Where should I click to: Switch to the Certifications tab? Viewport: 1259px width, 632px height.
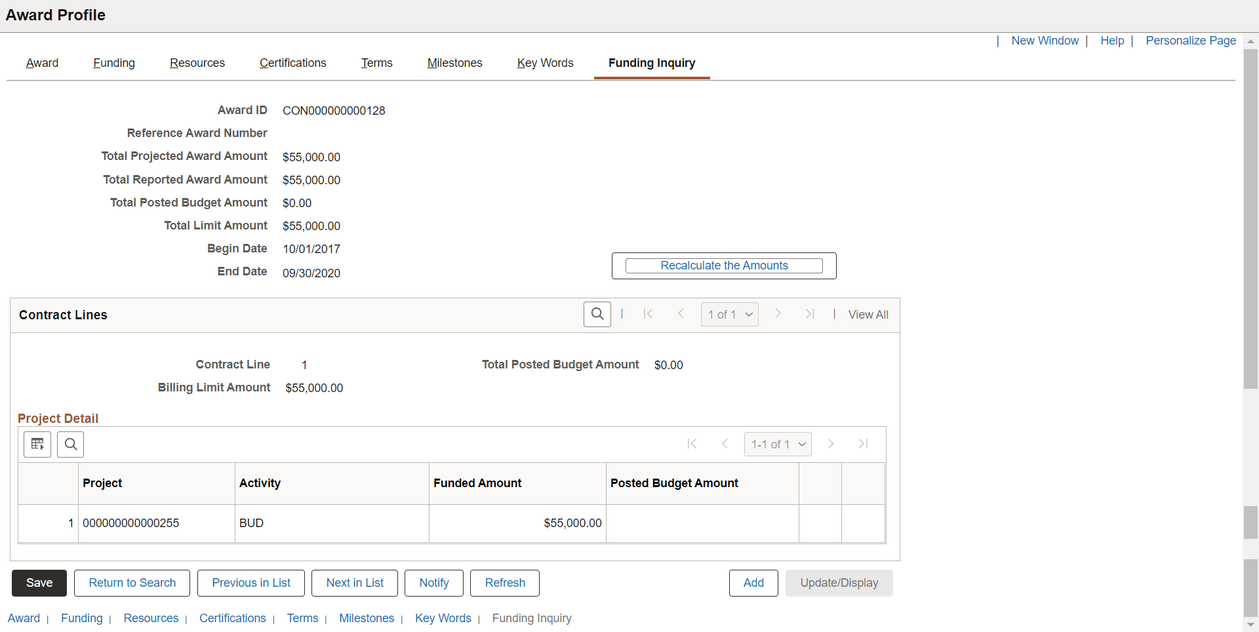[292, 62]
